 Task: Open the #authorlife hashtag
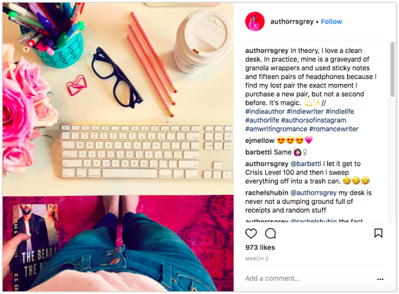(262, 120)
